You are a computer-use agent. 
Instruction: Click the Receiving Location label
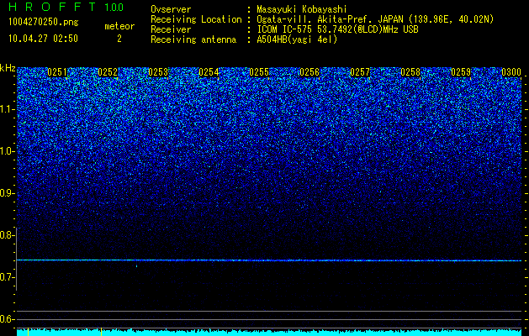196,19
